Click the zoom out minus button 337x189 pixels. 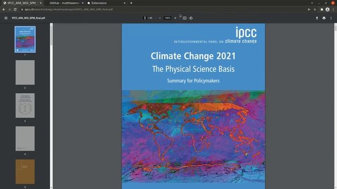160,18
